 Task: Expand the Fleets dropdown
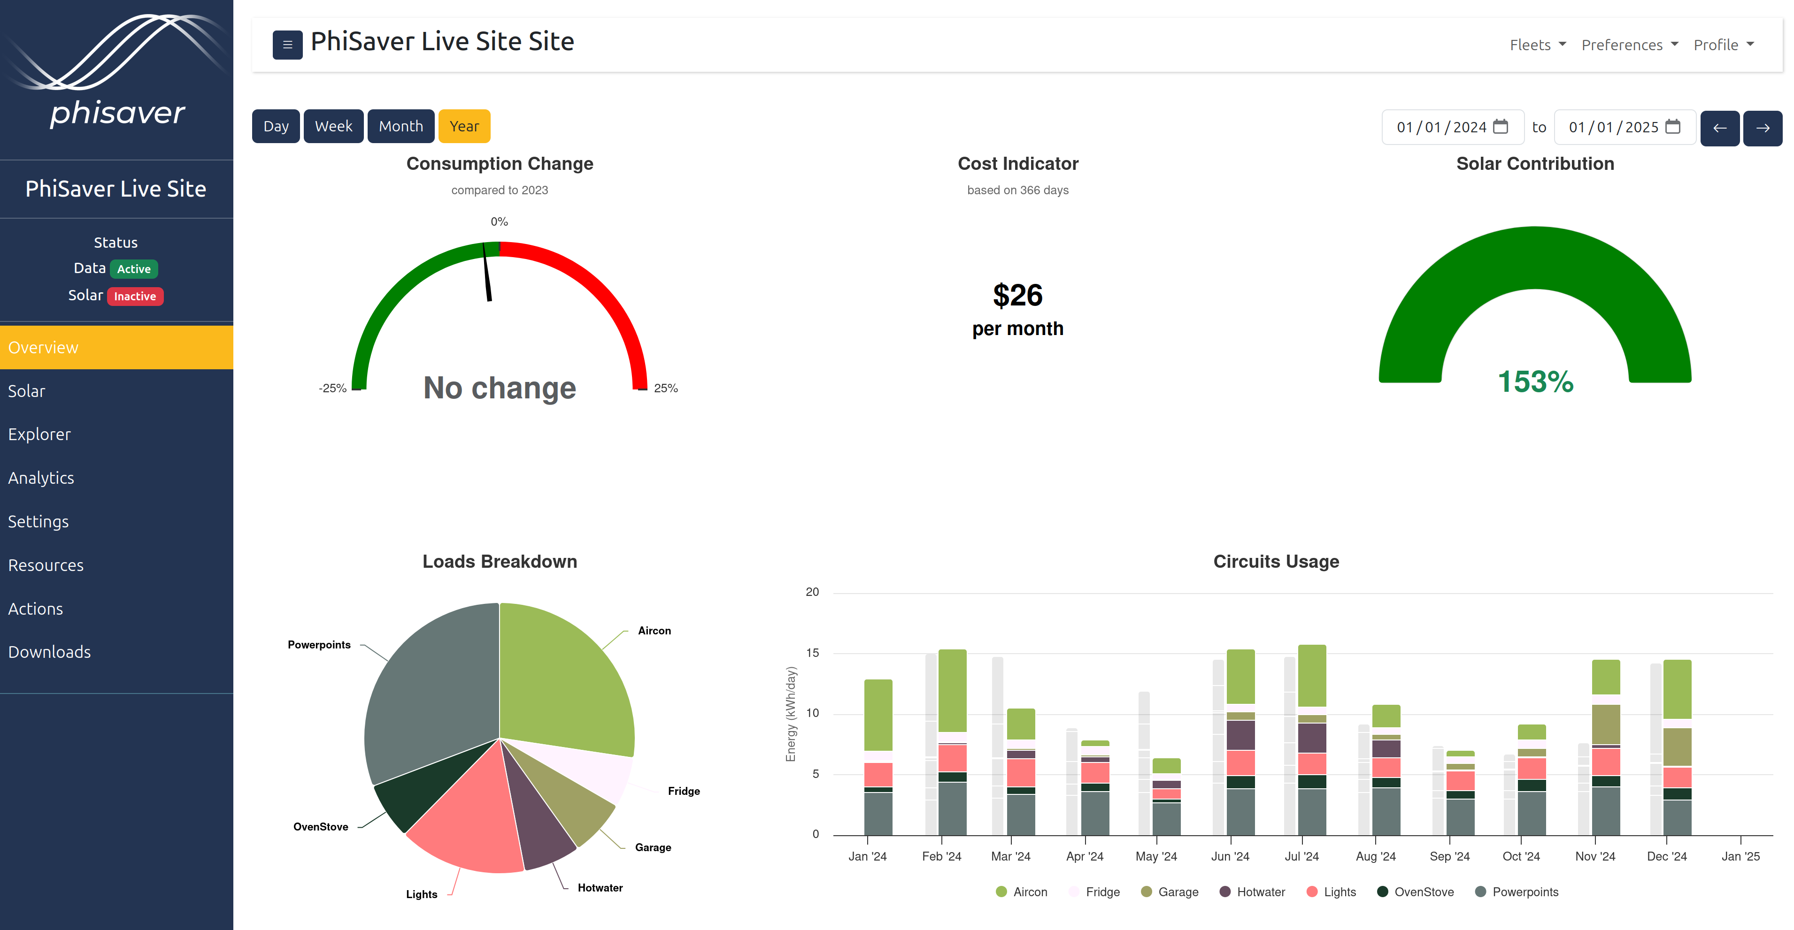[x=1537, y=45]
